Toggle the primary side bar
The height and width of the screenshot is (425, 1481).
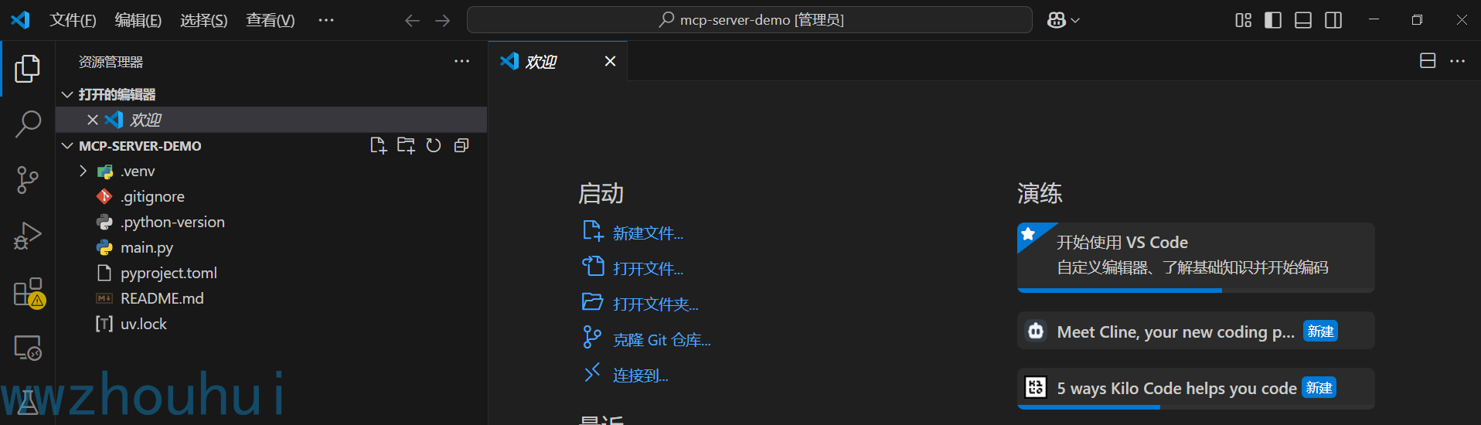tap(1273, 20)
